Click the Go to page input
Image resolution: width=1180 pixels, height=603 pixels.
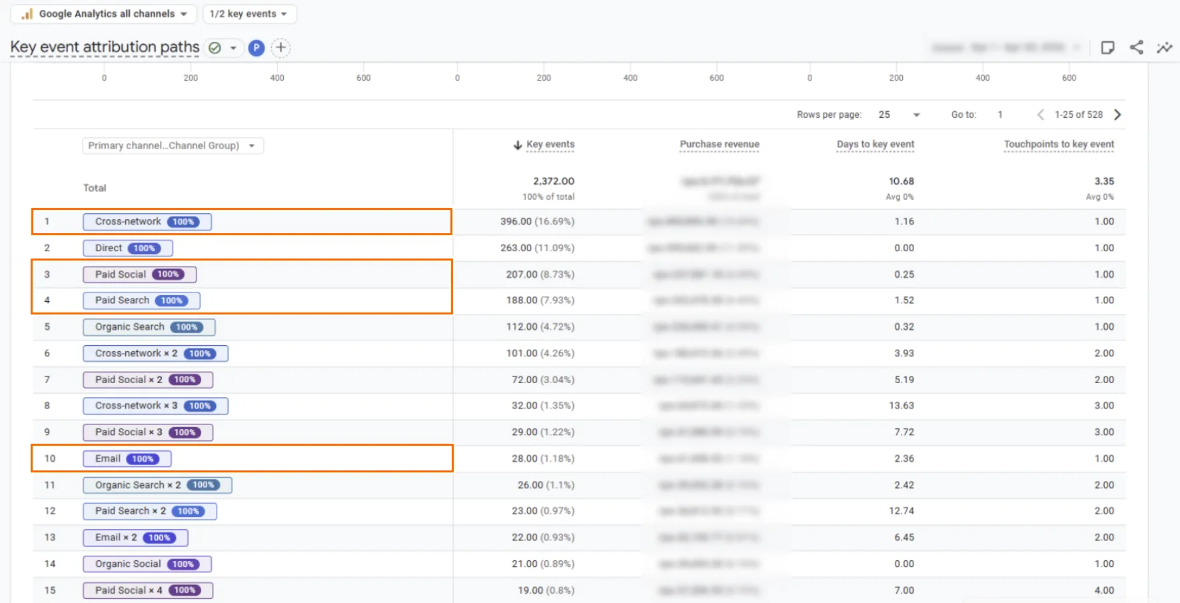[1000, 115]
